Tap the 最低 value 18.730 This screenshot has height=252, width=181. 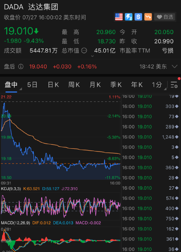(107, 41)
